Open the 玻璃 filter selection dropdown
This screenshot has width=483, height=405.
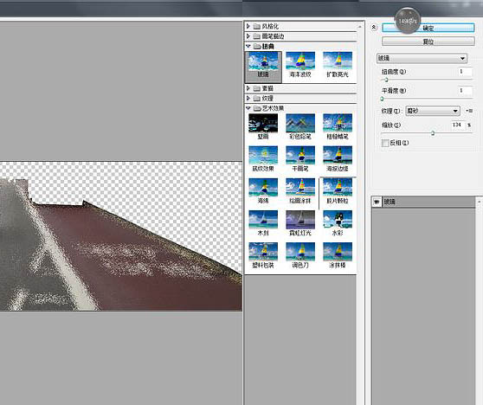(x=422, y=58)
